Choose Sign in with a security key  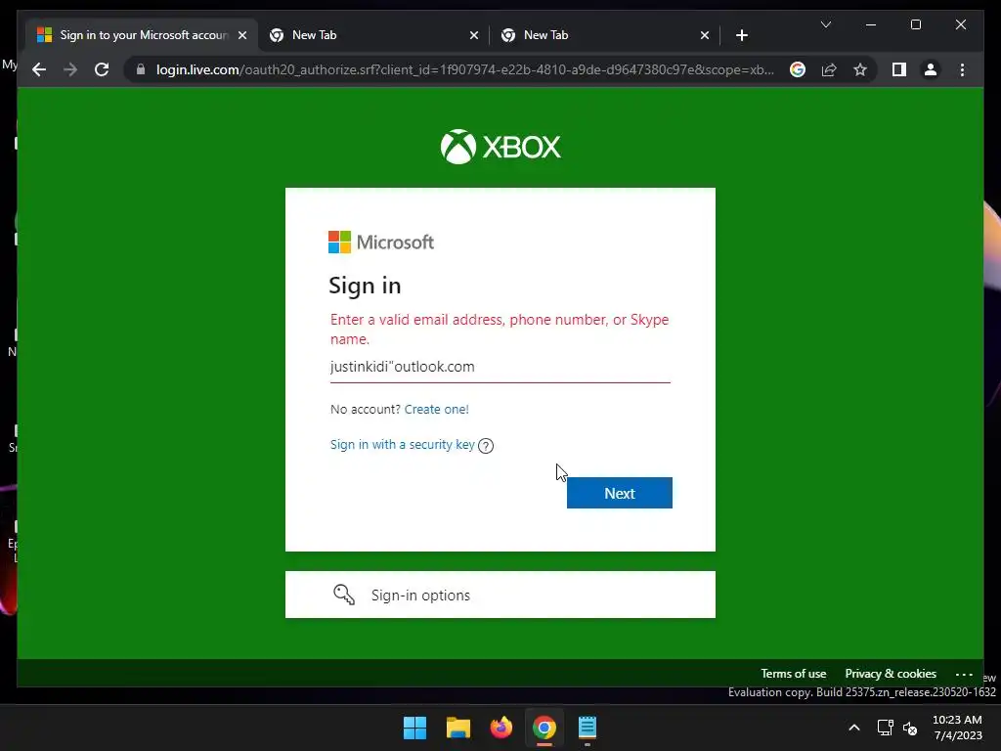(x=402, y=445)
